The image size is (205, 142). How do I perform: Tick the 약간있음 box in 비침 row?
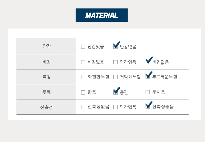(116, 62)
